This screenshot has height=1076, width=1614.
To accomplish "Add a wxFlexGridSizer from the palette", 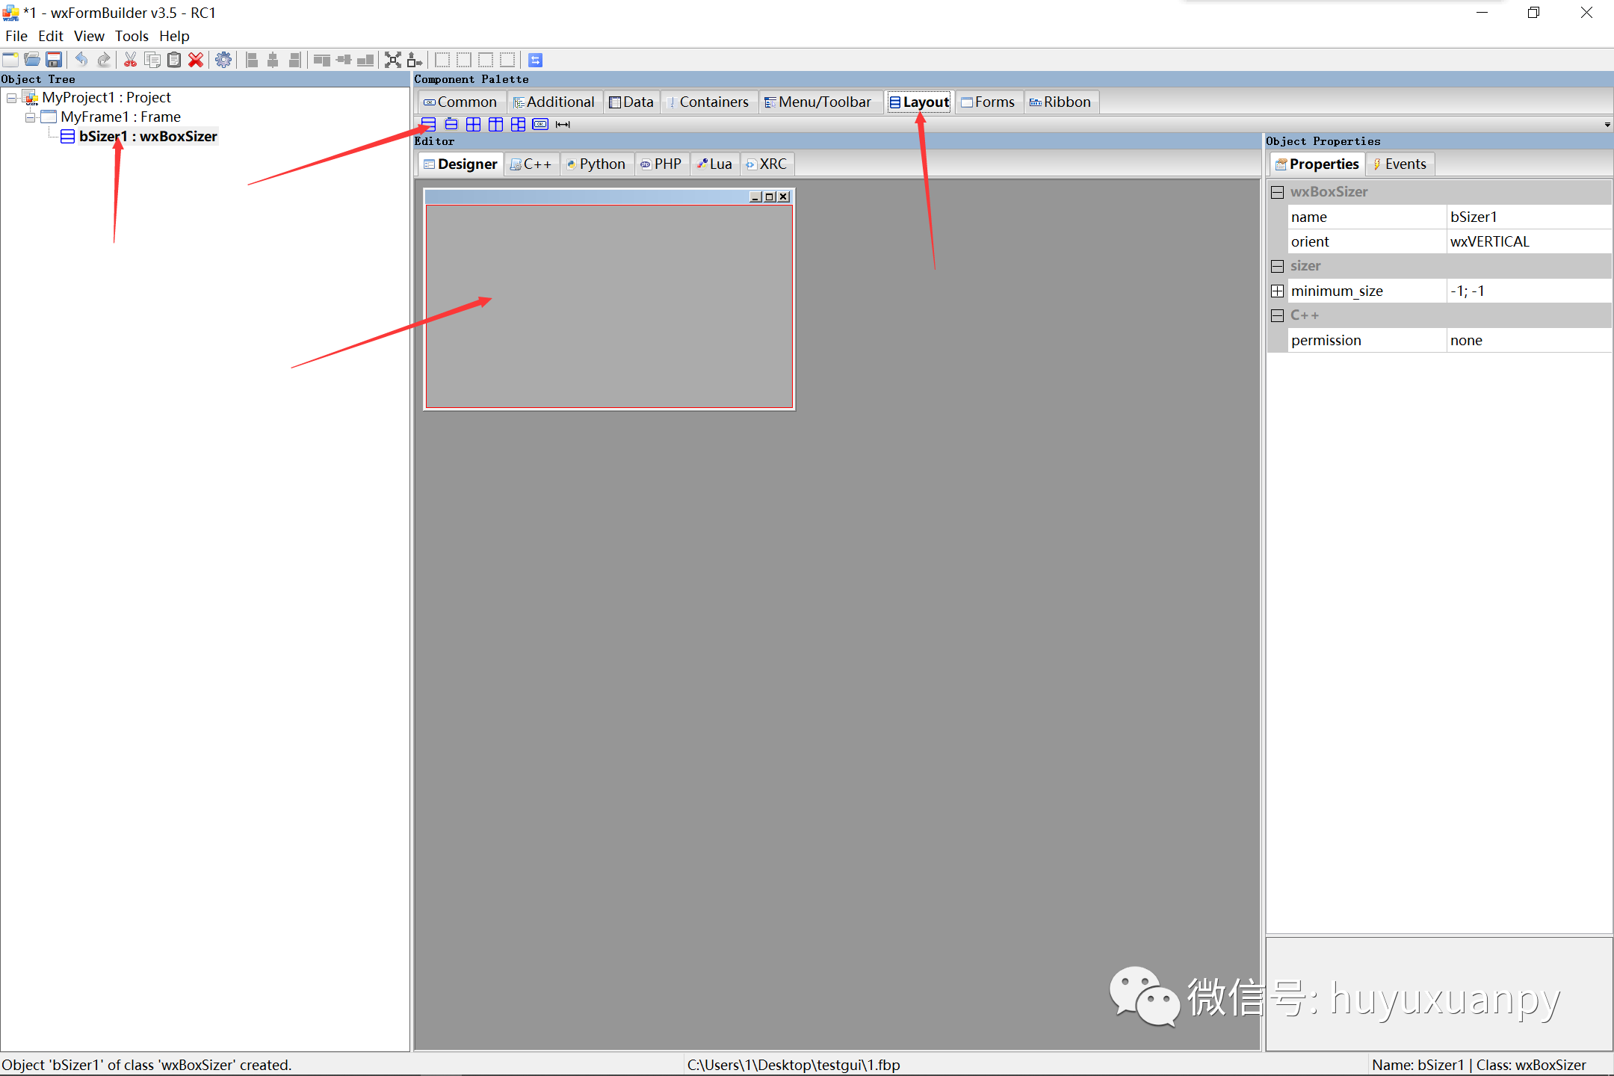I will 495,124.
